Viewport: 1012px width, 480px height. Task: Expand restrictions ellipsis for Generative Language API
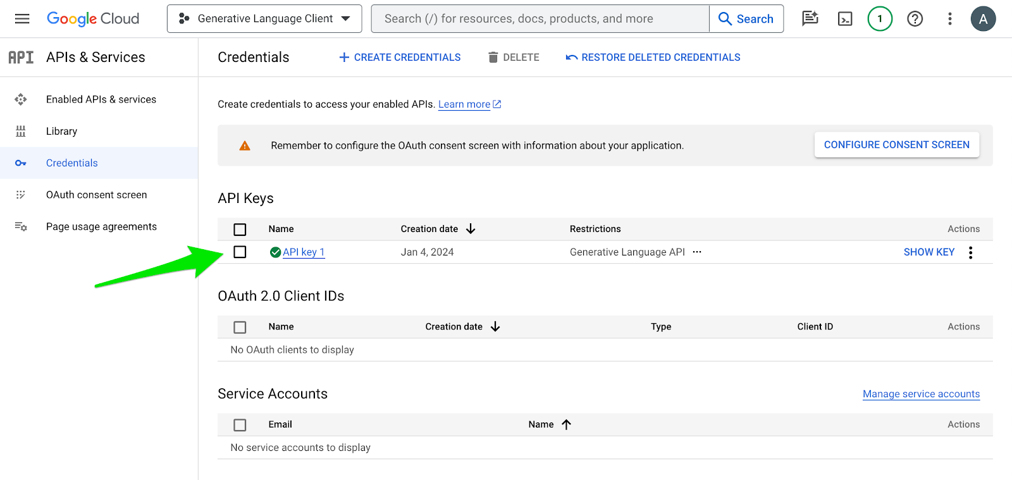pos(697,252)
